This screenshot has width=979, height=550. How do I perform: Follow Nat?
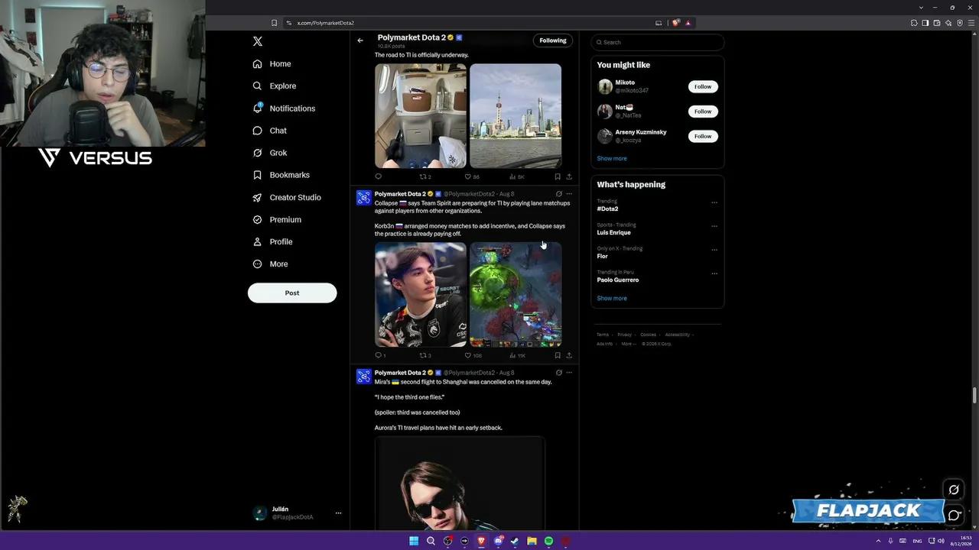[703, 112]
